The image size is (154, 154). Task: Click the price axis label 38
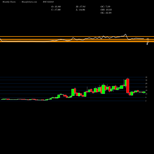tap(146, 77)
